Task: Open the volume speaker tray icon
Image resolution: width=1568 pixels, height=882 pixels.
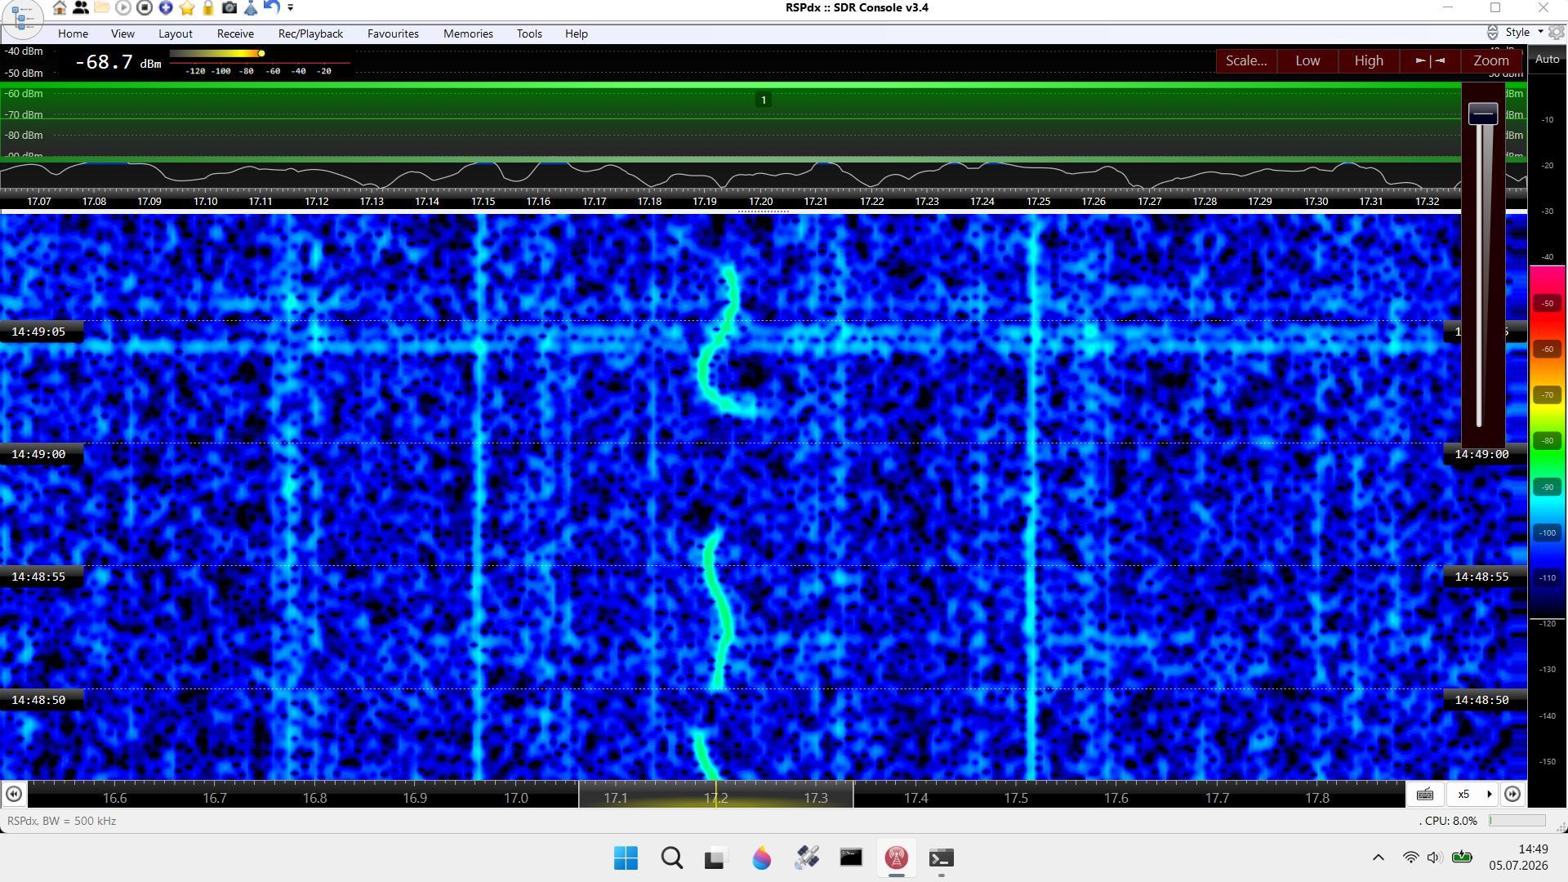Action: [1434, 857]
